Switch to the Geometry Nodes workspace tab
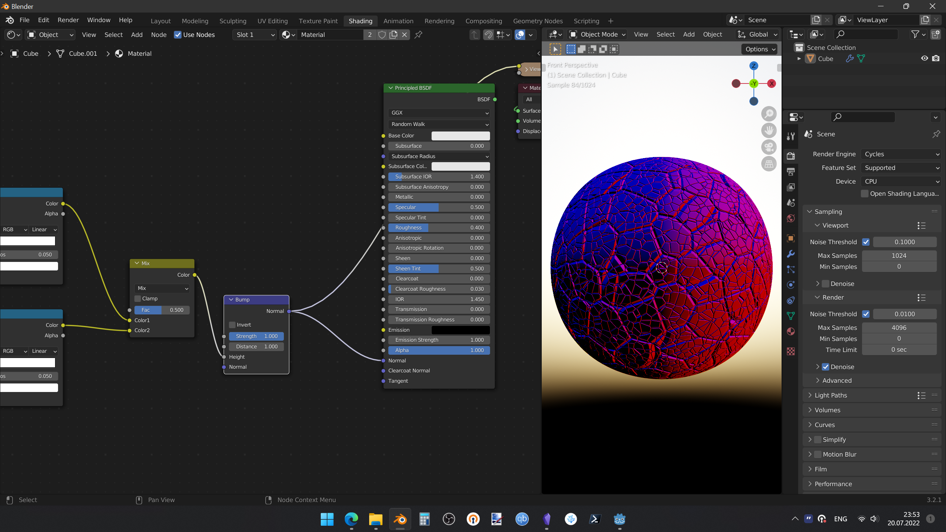This screenshot has height=532, width=946. pos(538,21)
